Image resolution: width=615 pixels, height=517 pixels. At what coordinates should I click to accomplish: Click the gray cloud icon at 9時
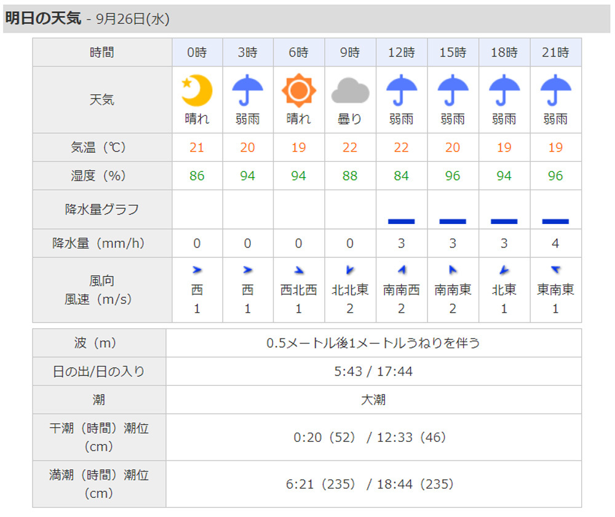pyautogui.click(x=350, y=92)
